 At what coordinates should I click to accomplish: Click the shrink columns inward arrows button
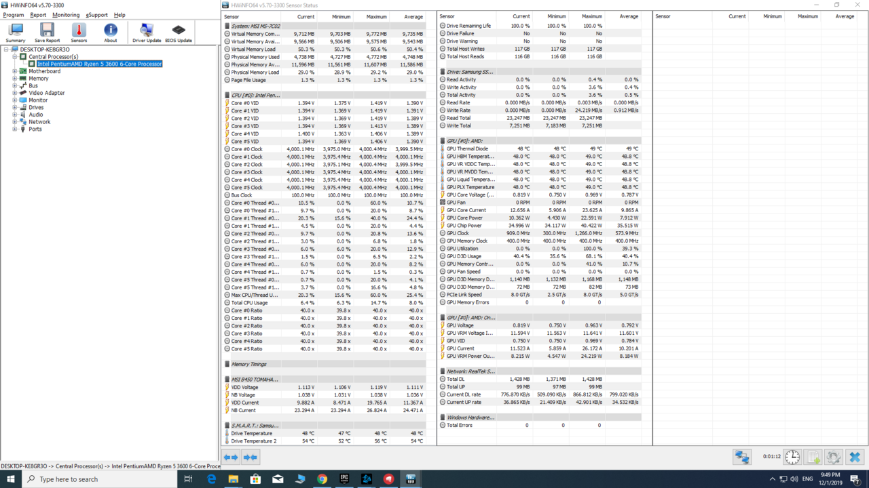(x=251, y=457)
